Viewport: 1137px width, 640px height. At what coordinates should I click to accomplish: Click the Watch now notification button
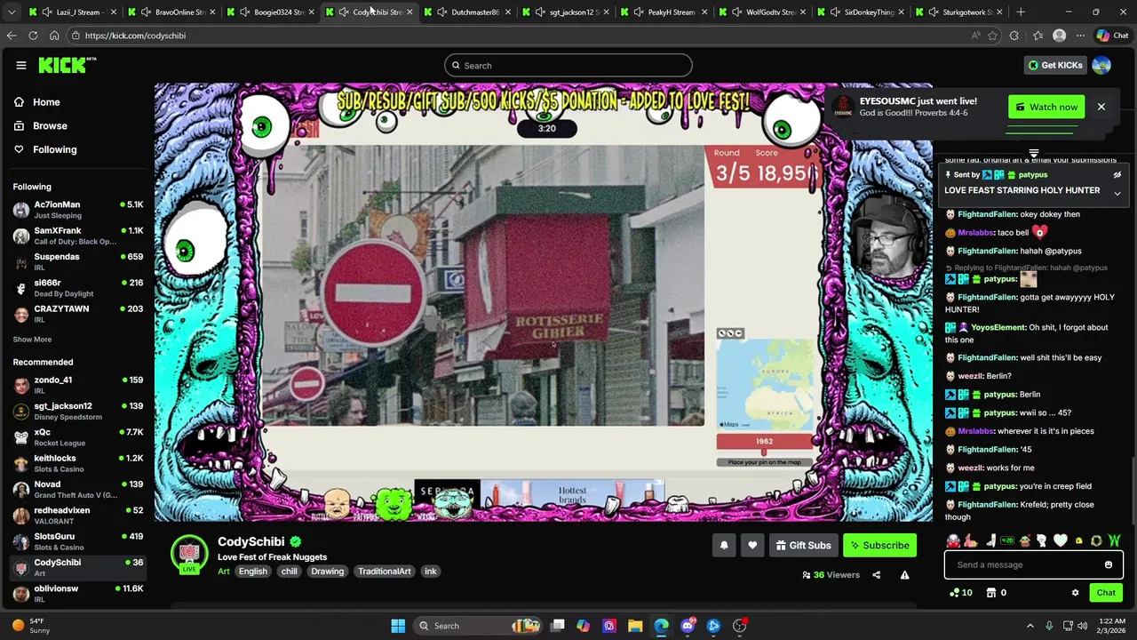(1046, 107)
